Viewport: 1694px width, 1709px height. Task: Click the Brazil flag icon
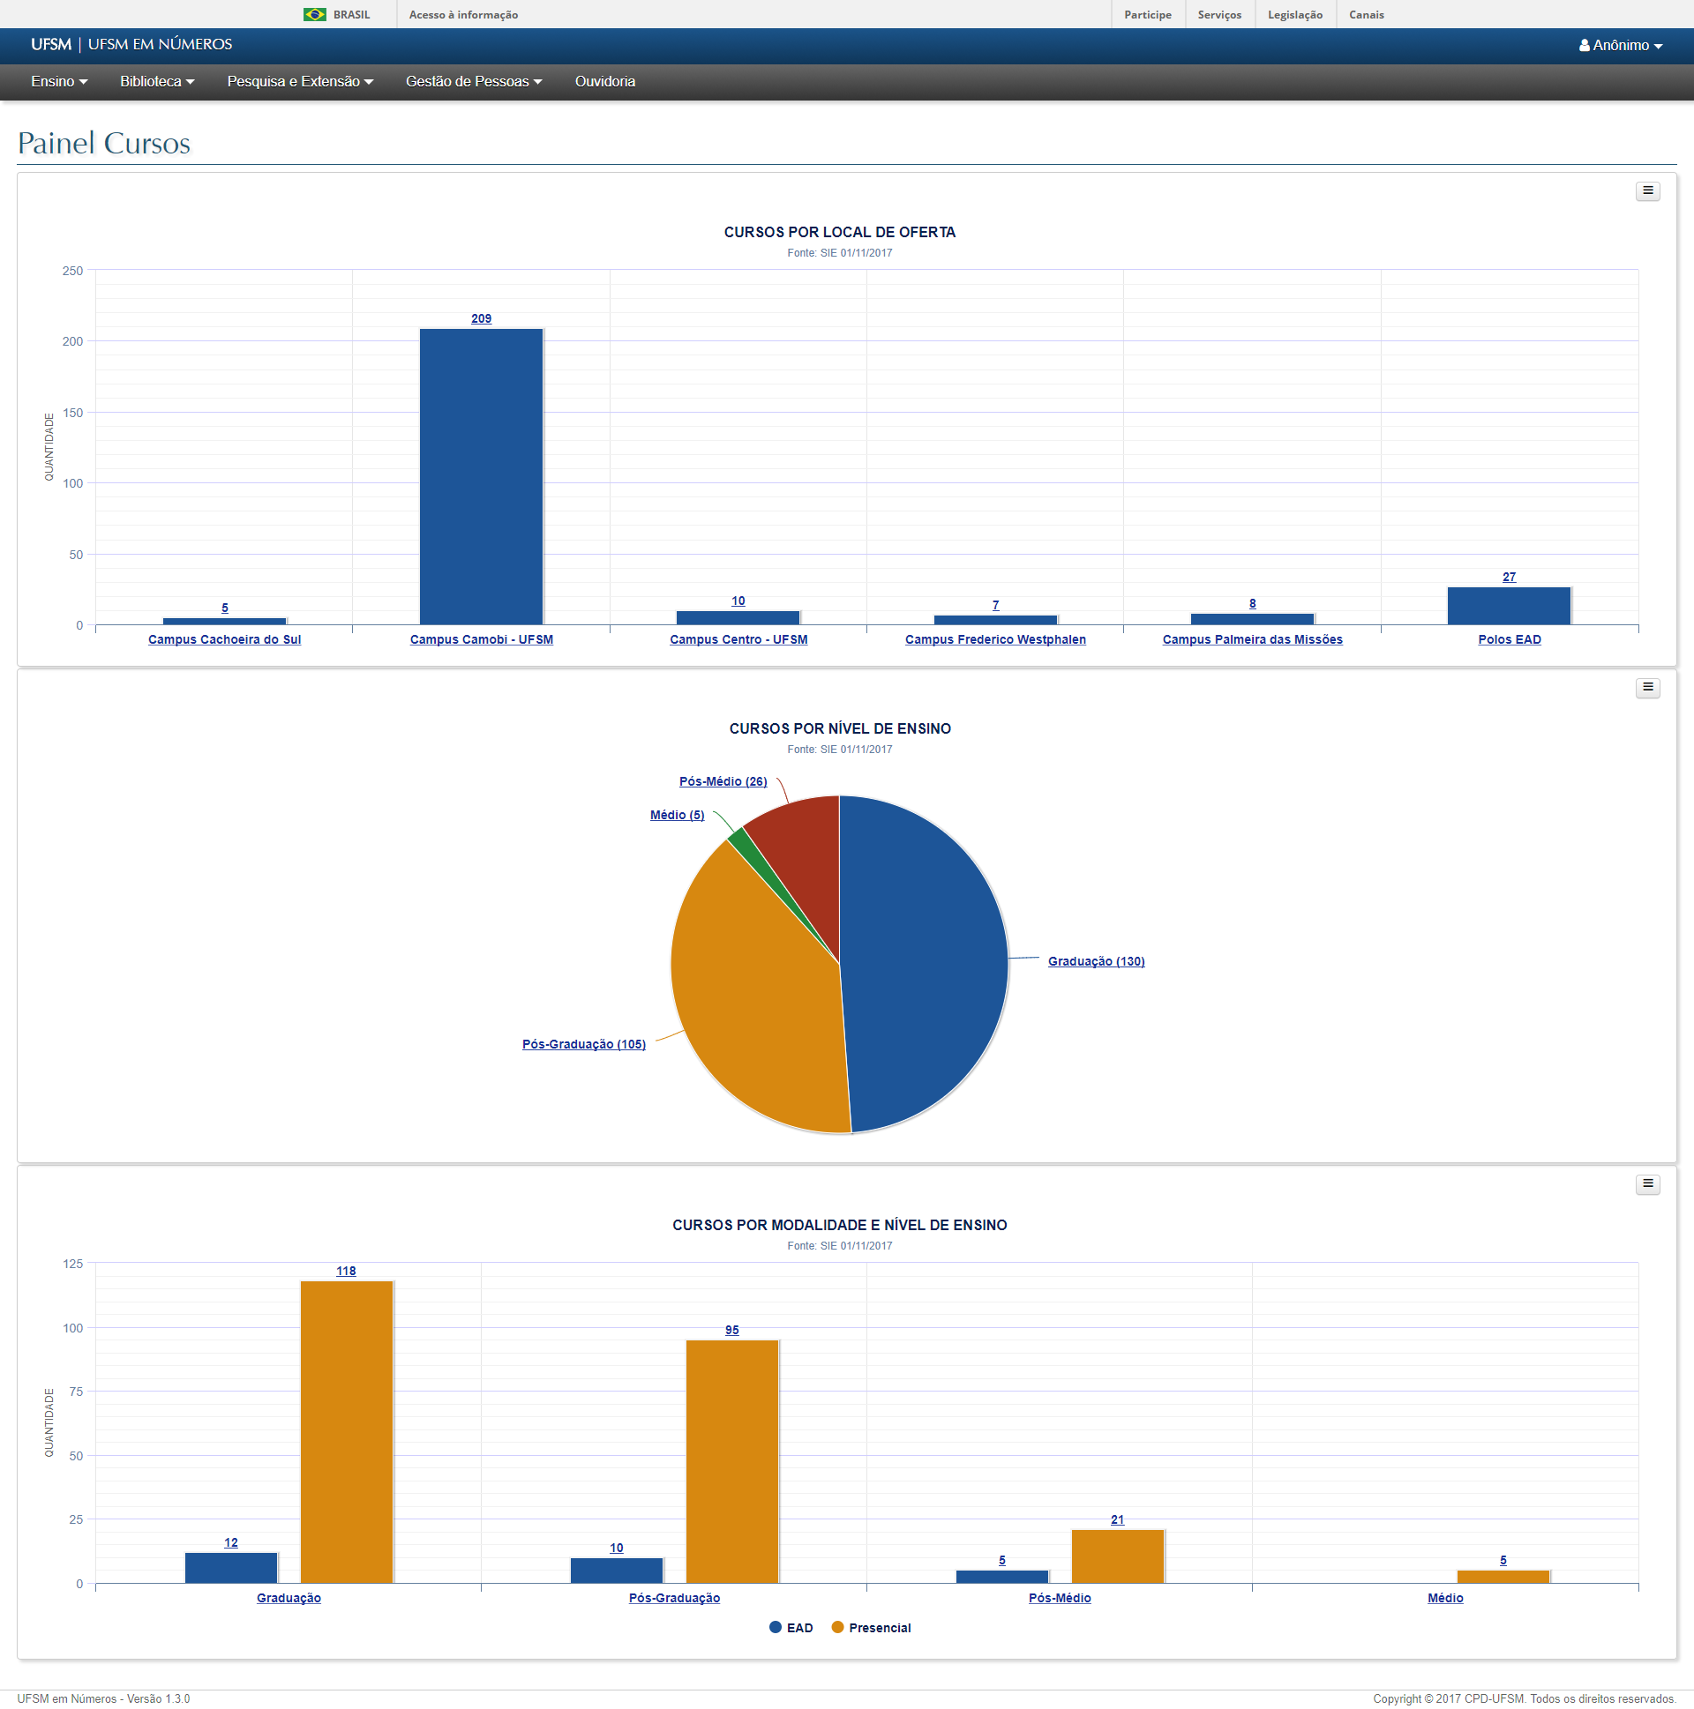pyautogui.click(x=314, y=14)
